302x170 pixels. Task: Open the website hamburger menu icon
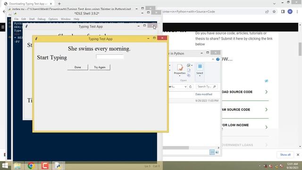coord(3,27)
